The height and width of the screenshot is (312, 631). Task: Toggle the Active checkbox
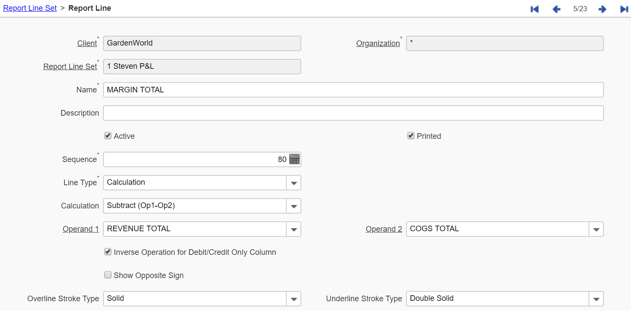click(x=108, y=135)
